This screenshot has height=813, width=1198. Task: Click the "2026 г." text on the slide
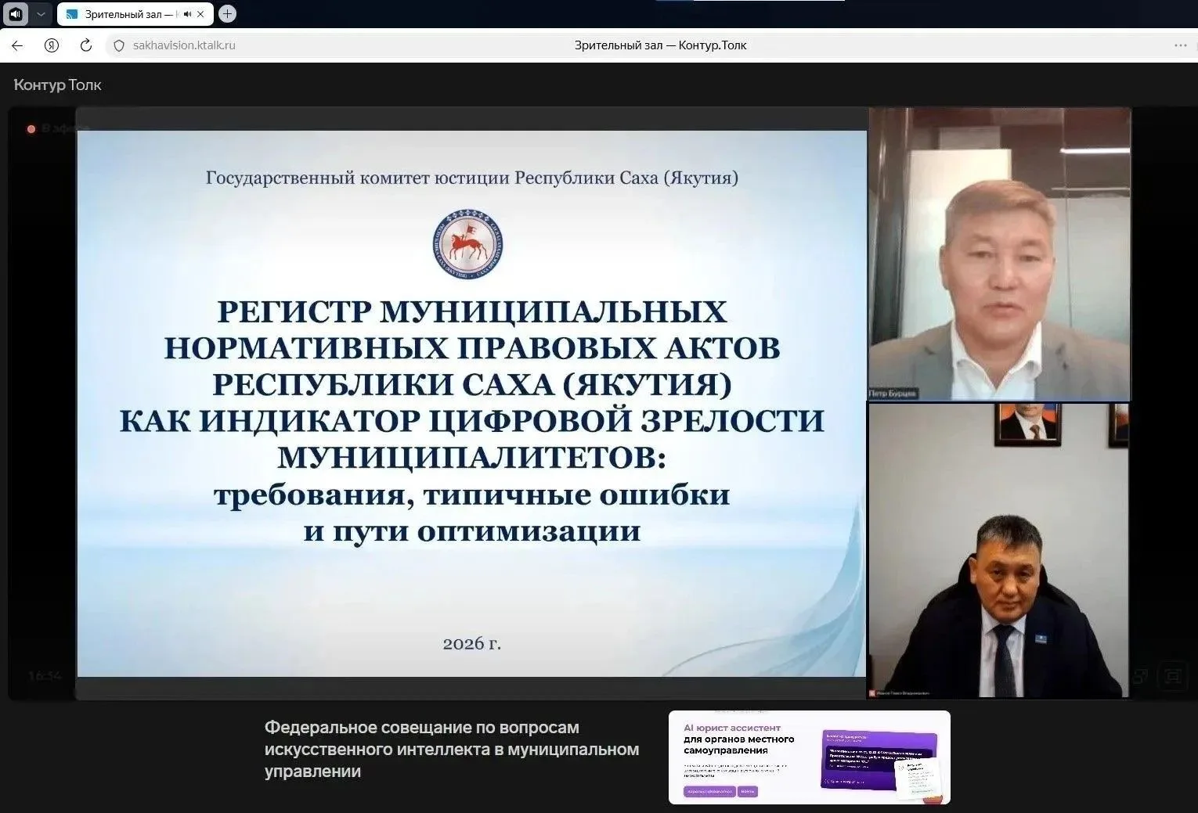click(472, 643)
